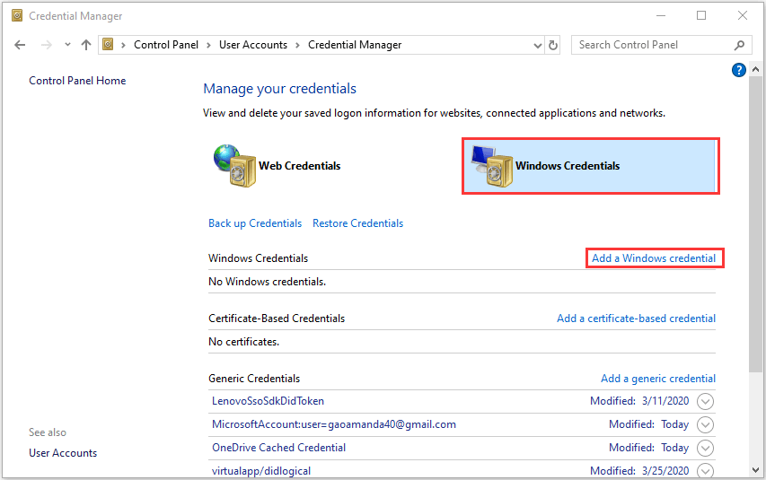Expand the LenovoSsoSdkDidToken chevron
The height and width of the screenshot is (480, 766).
[x=705, y=401]
